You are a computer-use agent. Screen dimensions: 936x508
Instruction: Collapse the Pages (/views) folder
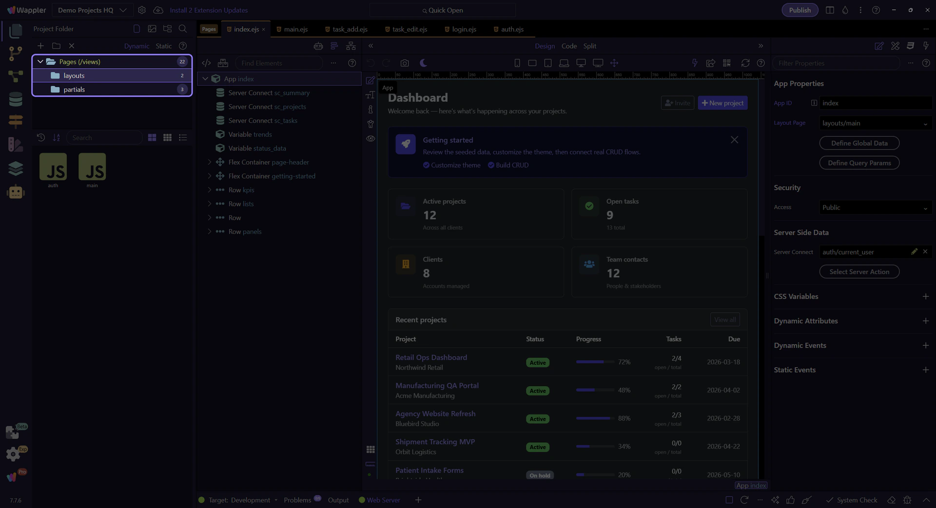click(x=40, y=62)
